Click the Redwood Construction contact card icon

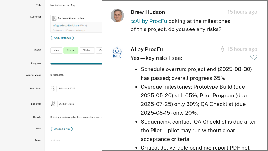55,18
